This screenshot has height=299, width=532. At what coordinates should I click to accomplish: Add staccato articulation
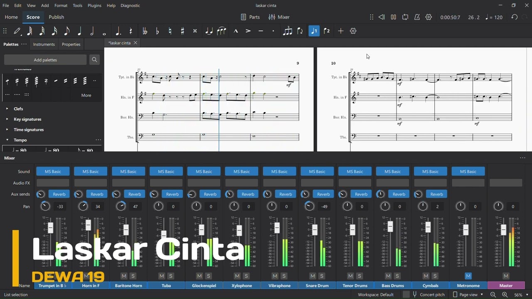coord(273,31)
